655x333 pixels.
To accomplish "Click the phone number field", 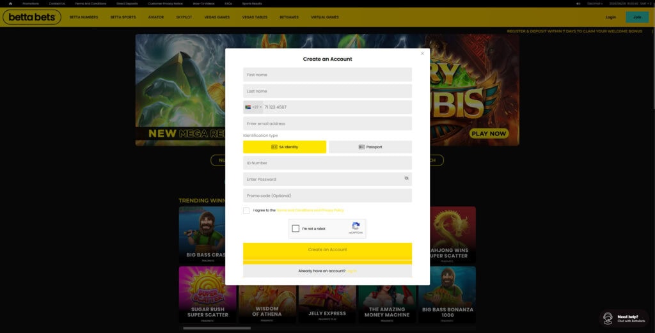I will point(337,107).
